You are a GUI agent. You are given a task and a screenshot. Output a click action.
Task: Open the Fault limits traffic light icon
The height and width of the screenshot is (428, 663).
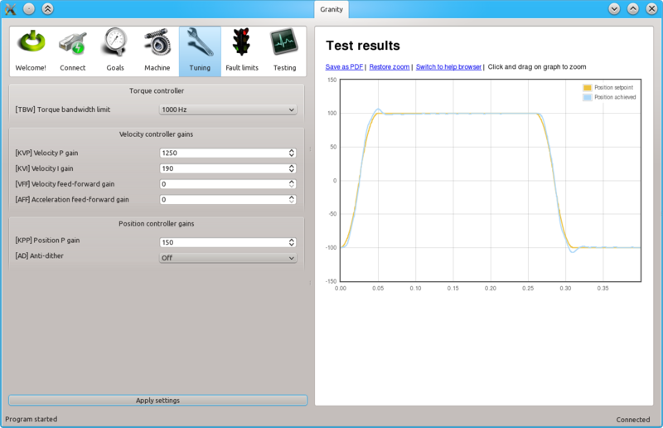242,51
